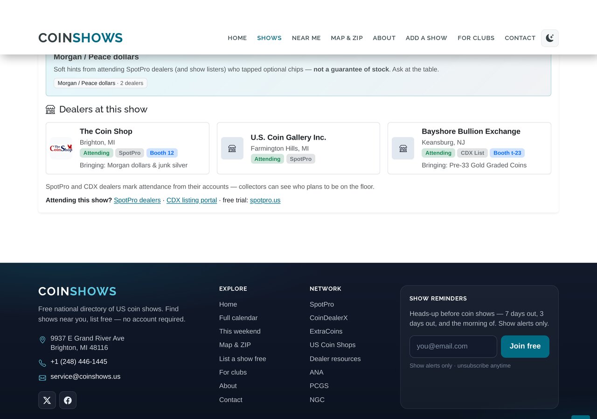The image size is (597, 419).
Task: Open footer Contact link
Action: click(x=231, y=400)
